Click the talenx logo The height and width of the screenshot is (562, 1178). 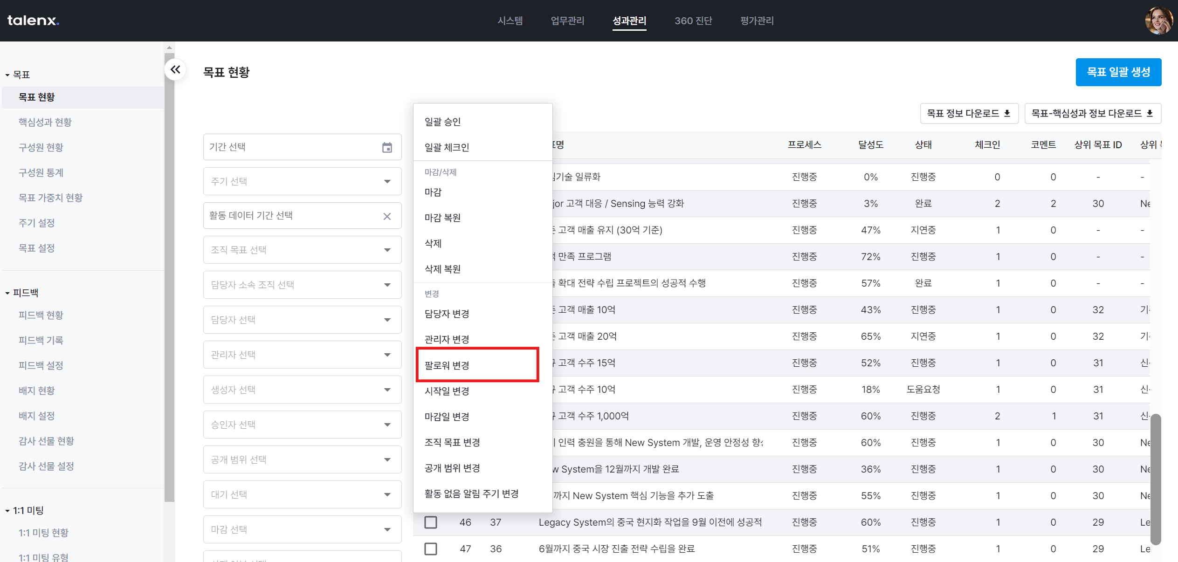(x=33, y=21)
